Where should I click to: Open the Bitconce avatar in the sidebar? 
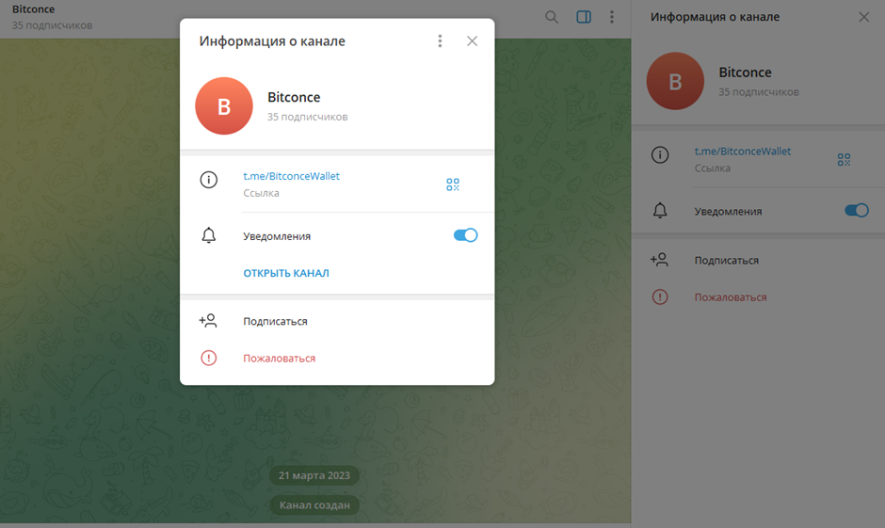click(675, 81)
